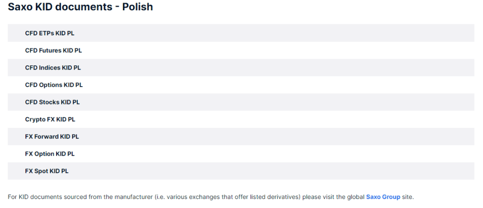Open the CFD Futures KID PL document

click(x=53, y=50)
